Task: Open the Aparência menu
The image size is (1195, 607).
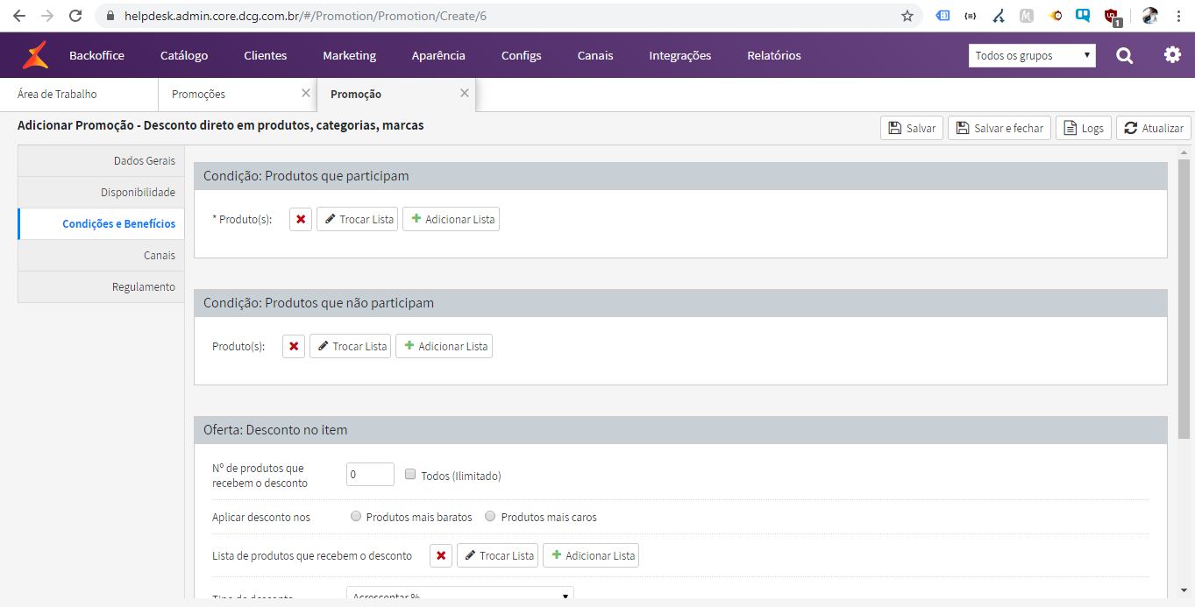Action: (x=438, y=55)
